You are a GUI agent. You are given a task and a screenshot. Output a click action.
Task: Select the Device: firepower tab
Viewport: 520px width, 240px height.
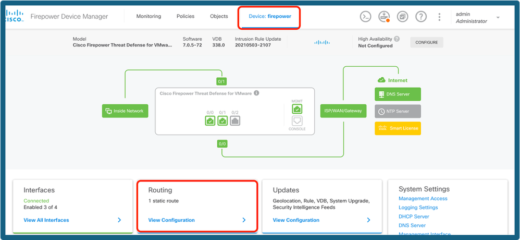tap(270, 16)
